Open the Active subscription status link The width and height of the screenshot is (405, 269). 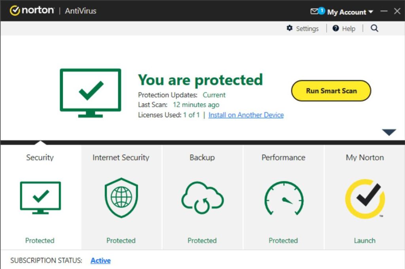100,260
